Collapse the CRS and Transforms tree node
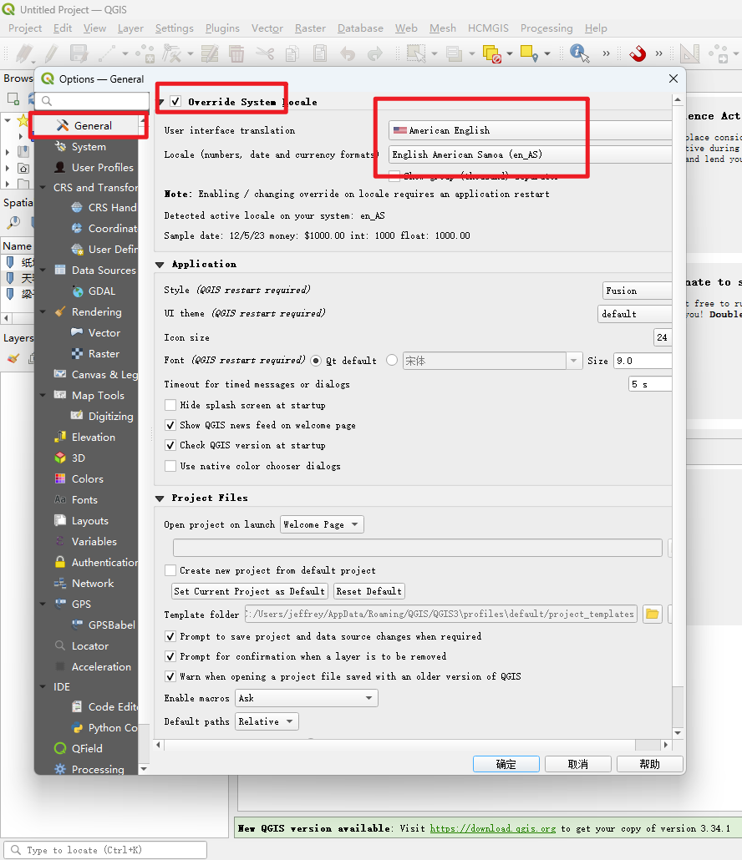 (x=43, y=188)
